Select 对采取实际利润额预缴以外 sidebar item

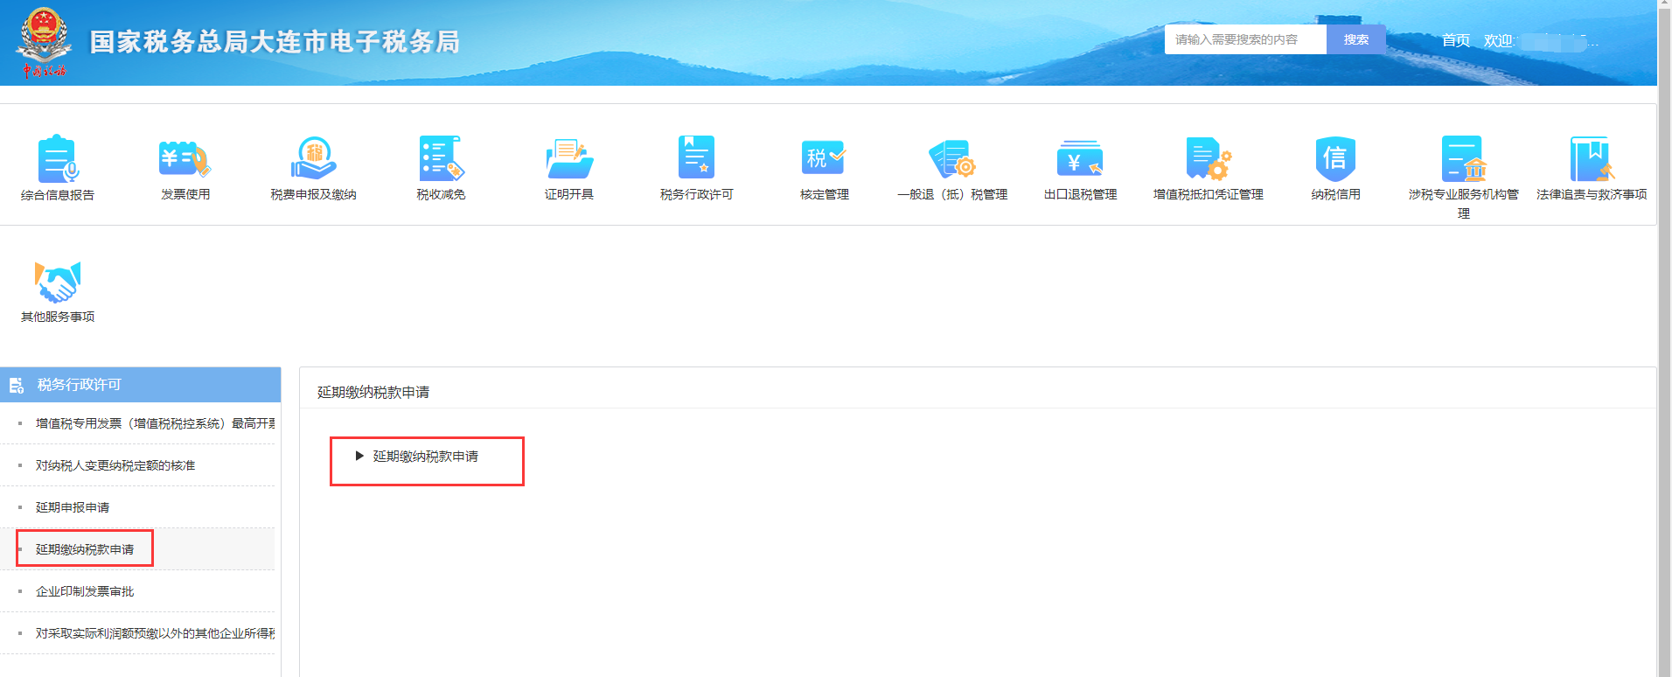155,633
